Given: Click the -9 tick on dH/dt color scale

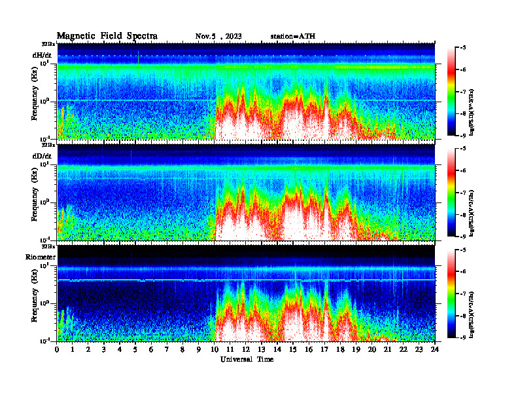Looking at the screenshot, I should 464,136.
